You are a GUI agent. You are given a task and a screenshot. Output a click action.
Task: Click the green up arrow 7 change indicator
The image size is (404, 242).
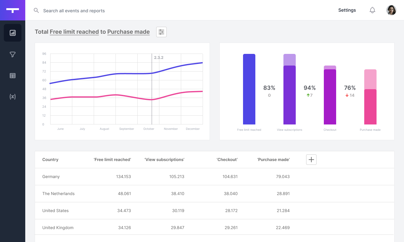[310, 95]
